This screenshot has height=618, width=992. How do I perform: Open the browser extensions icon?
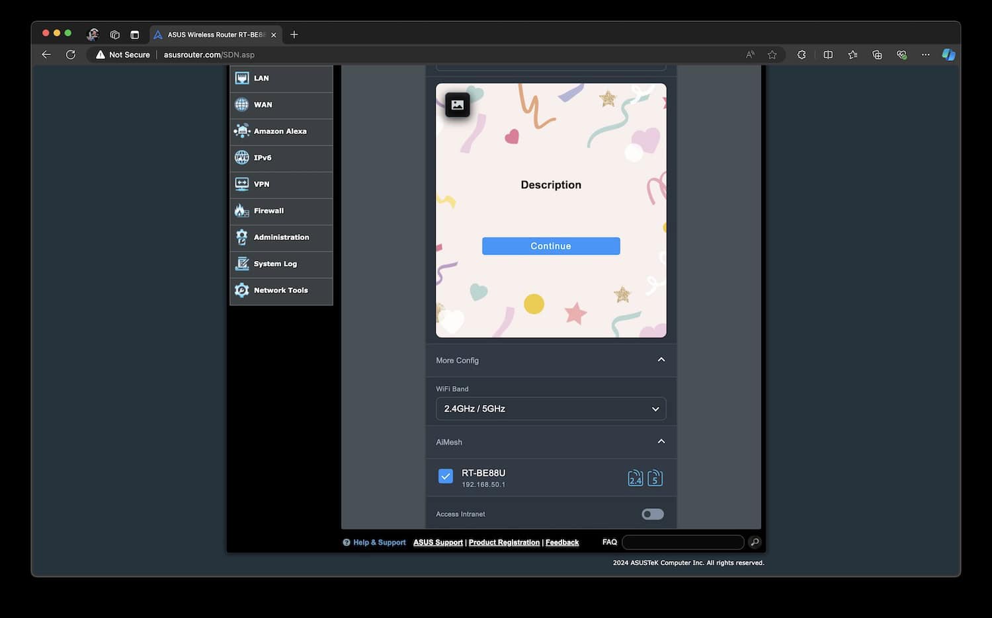point(802,54)
